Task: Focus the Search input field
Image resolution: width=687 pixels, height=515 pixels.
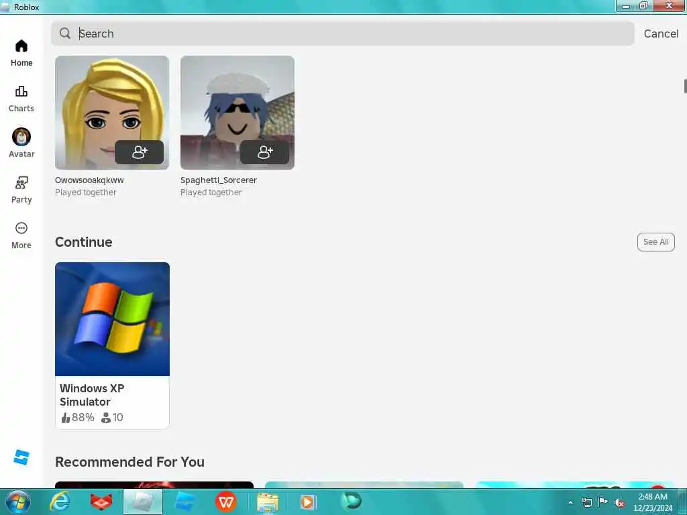Action: (x=342, y=34)
